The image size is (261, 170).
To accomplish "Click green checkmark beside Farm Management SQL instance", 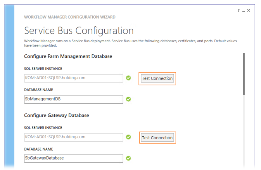I will point(128,78).
